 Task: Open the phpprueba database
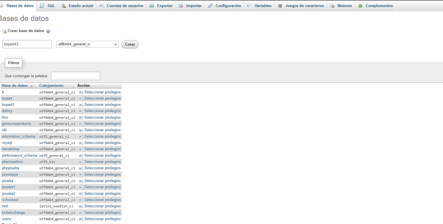coord(10,168)
